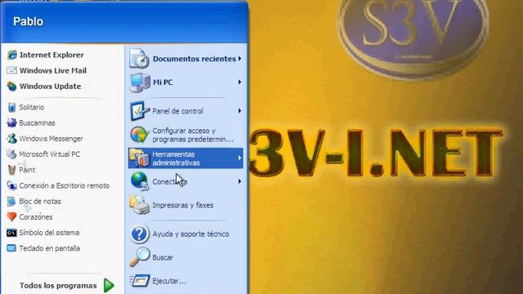Viewport: 523px width, 294px height.
Task: Open Ayuda y soporte técnico
Action: click(186, 234)
